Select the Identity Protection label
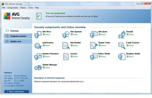Viewport: 152px width, 98px height. pos(50,54)
